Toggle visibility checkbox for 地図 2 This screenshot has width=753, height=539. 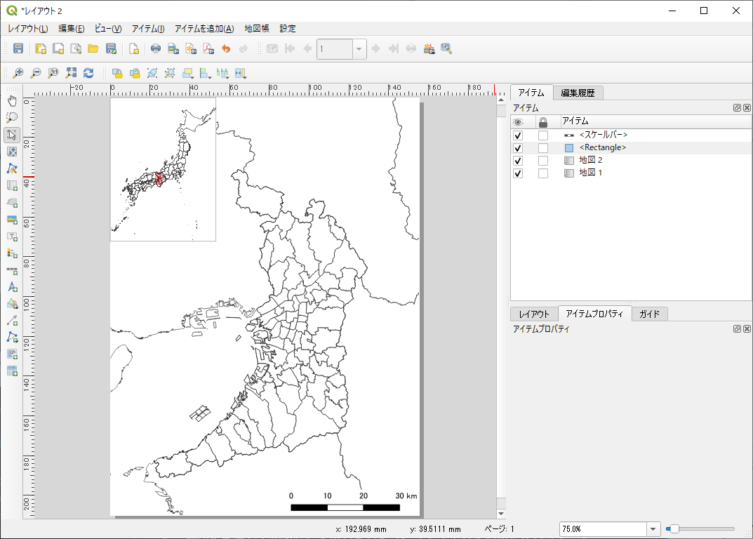coord(518,161)
